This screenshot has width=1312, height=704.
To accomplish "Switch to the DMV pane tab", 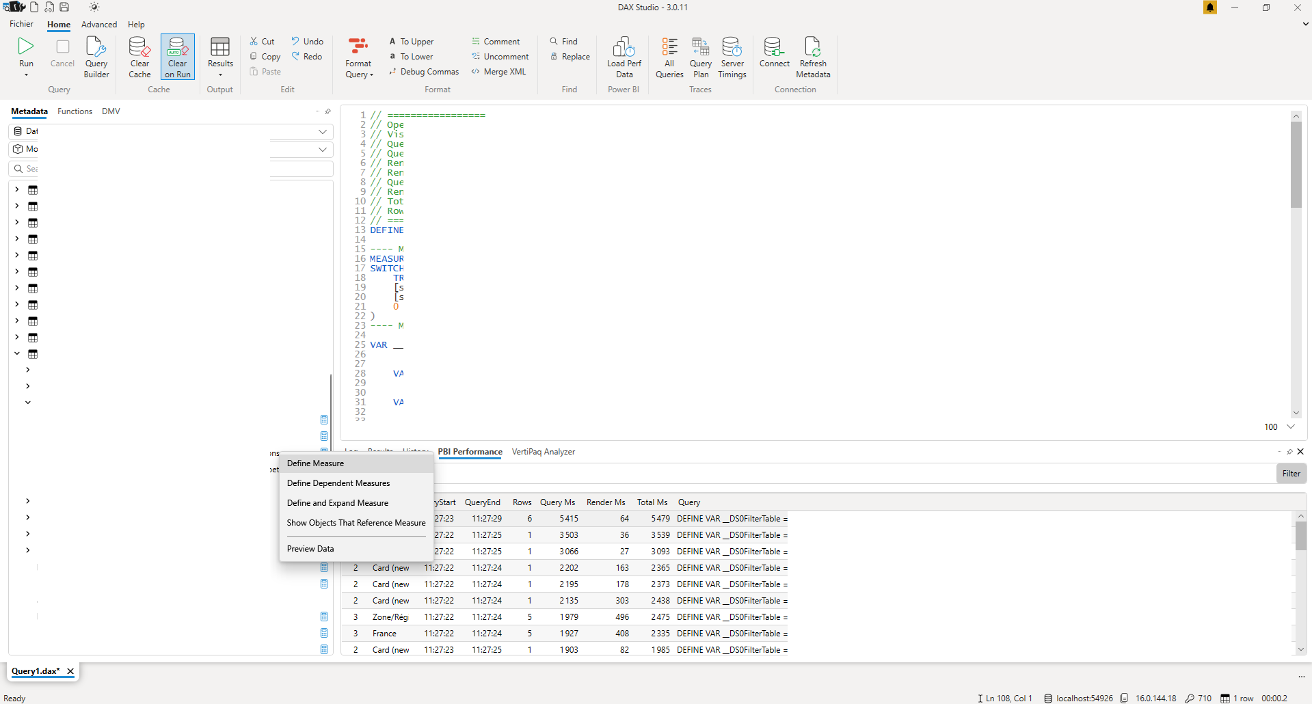I will click(111, 111).
